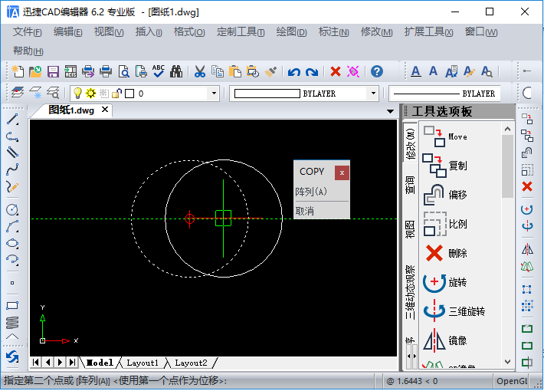
Task: Select the Circle tool in left toolbar
Action: 12,209
